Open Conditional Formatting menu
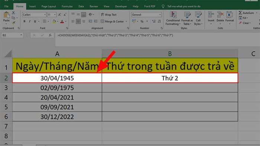Image resolution: width=260 pixels, height=146 pixels. 173,19
